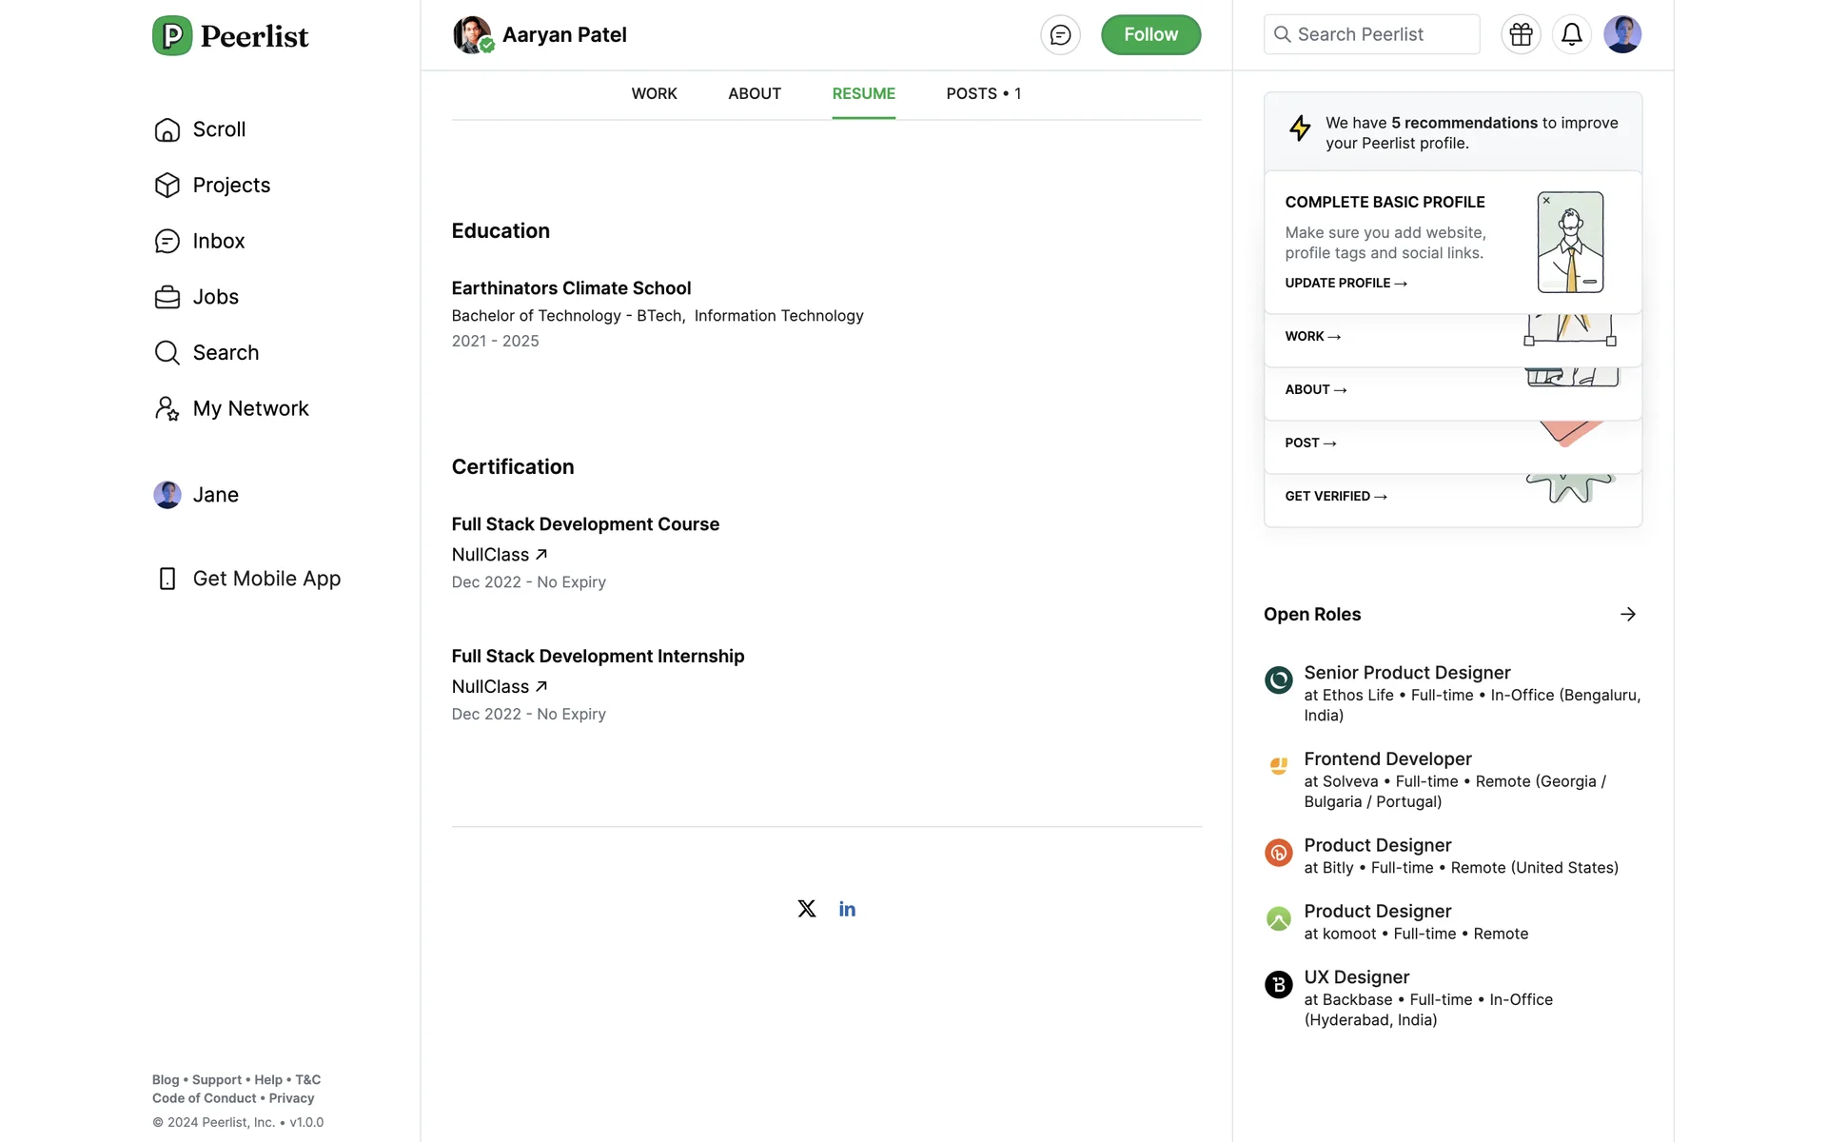Open the notifications bell icon

pyautogui.click(x=1571, y=34)
